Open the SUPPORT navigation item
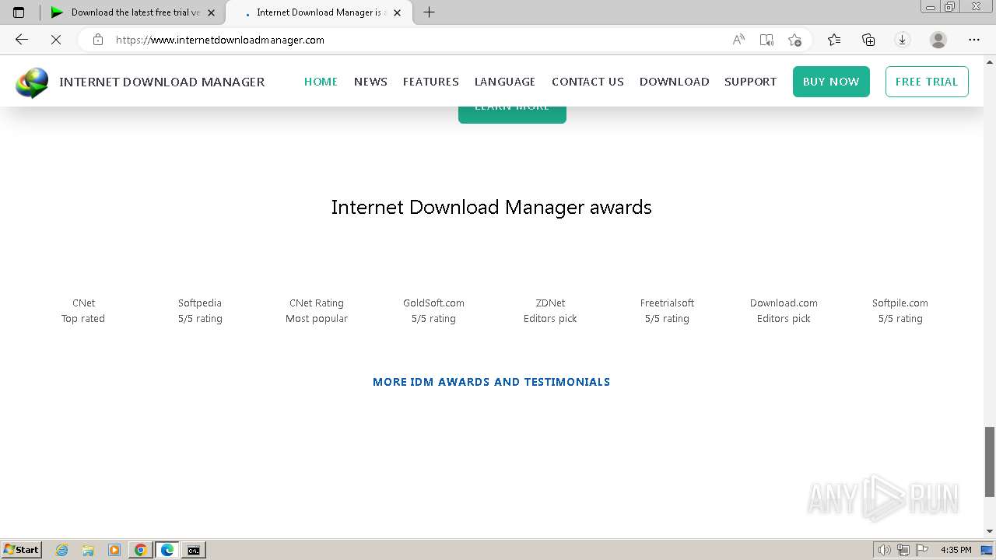The image size is (996, 560). tap(750, 82)
